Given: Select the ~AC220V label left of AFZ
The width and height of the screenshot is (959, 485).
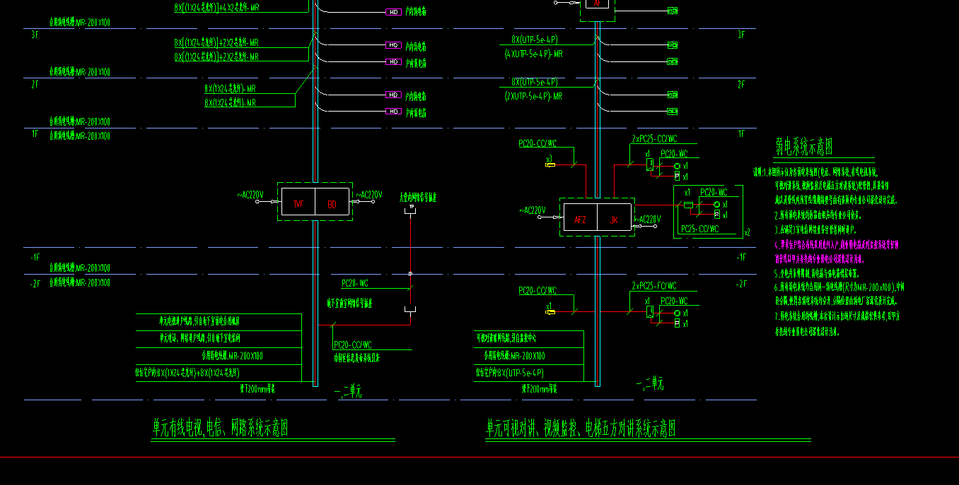Looking at the screenshot, I should pyautogui.click(x=533, y=210).
